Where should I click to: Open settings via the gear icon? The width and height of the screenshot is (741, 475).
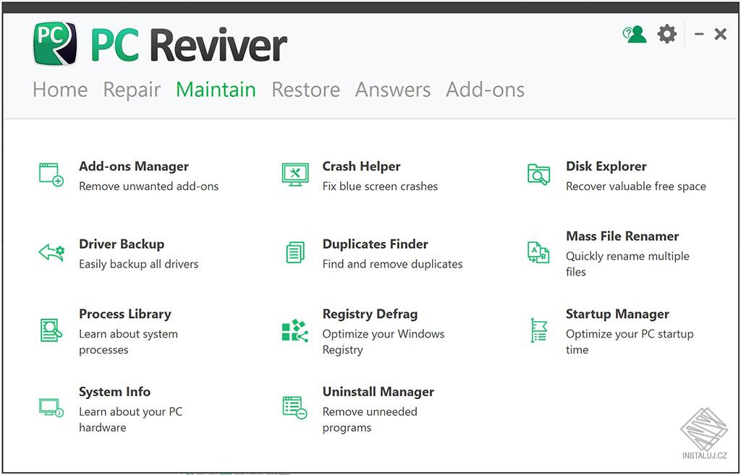(x=666, y=34)
